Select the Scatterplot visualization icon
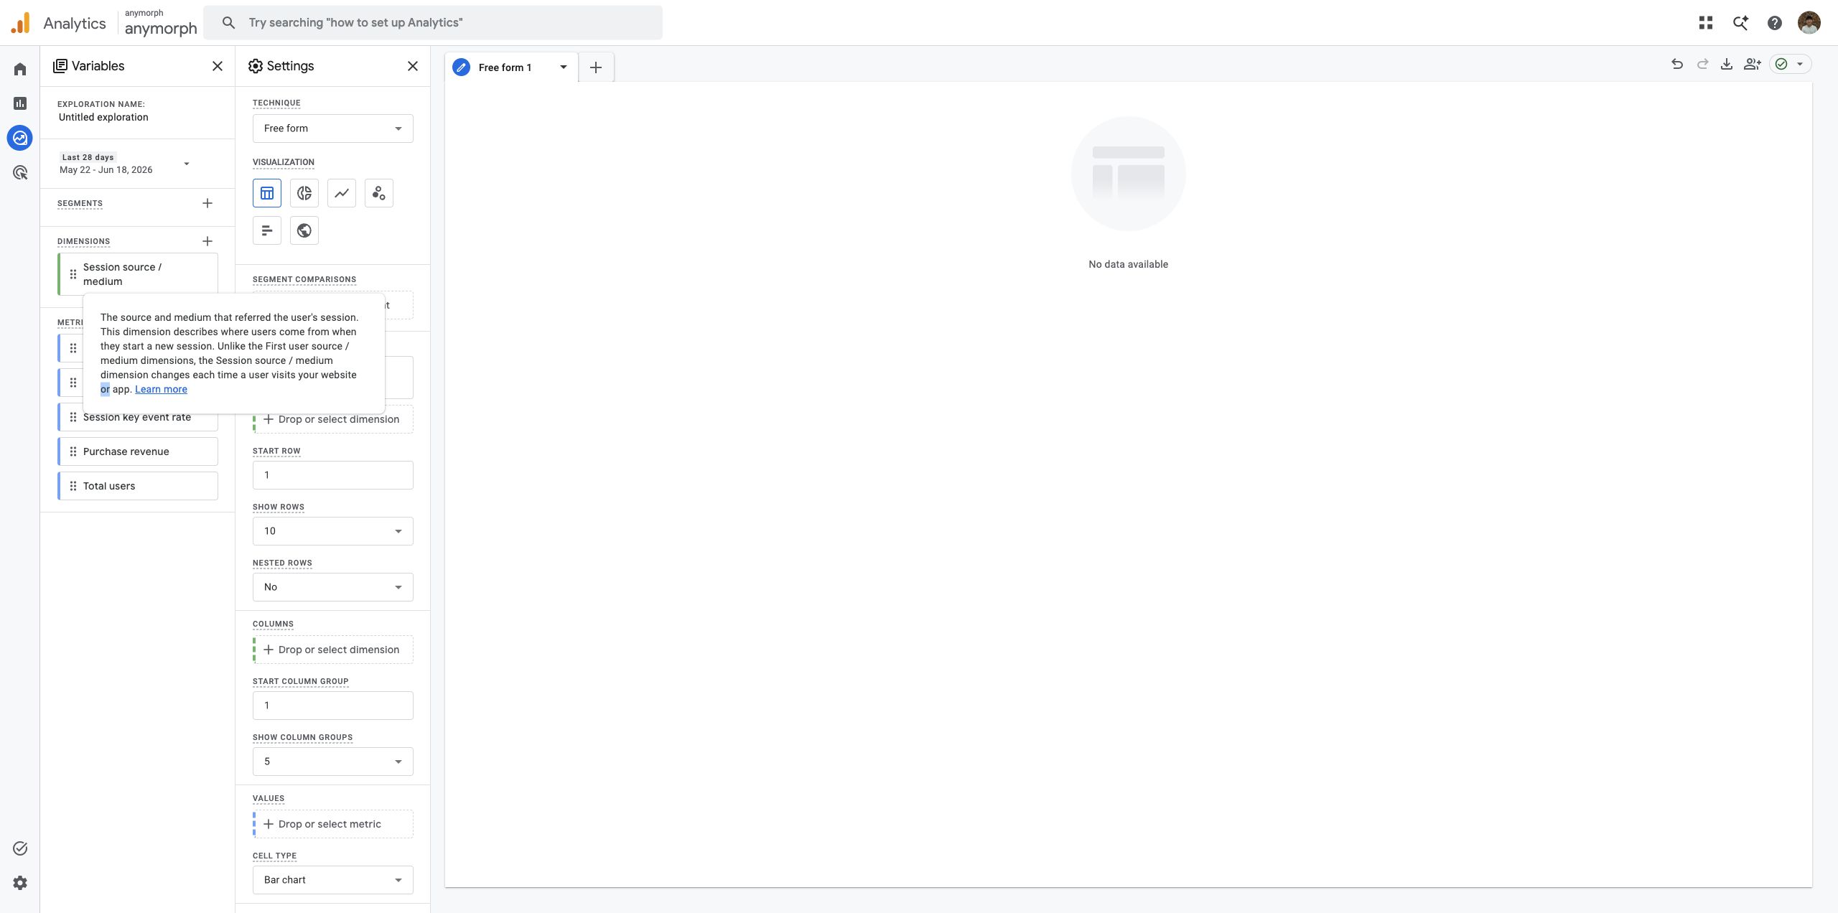Viewport: 1838px width, 913px height. (379, 193)
